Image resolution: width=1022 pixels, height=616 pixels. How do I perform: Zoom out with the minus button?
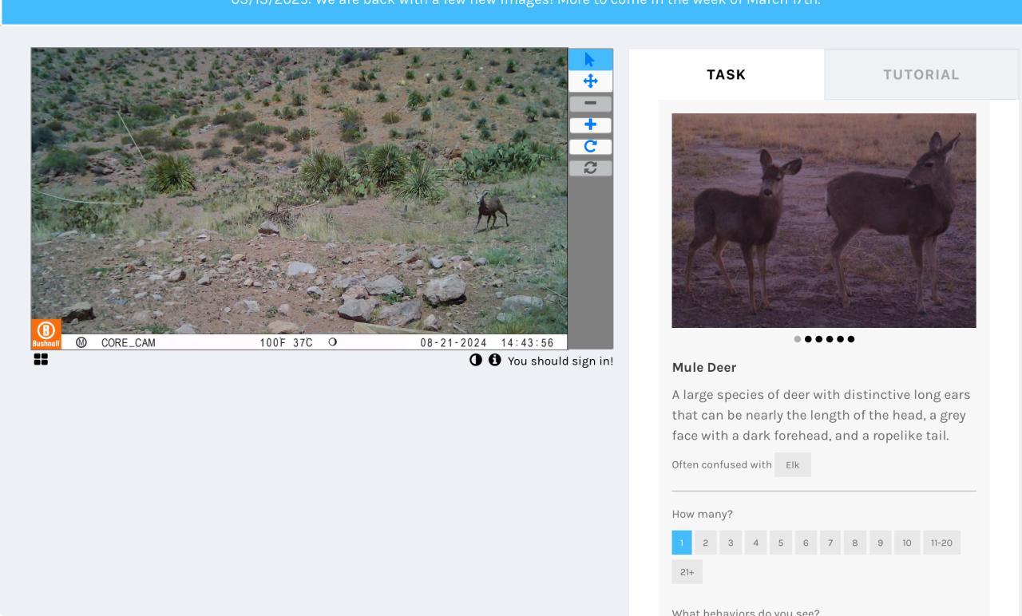pyautogui.click(x=590, y=104)
